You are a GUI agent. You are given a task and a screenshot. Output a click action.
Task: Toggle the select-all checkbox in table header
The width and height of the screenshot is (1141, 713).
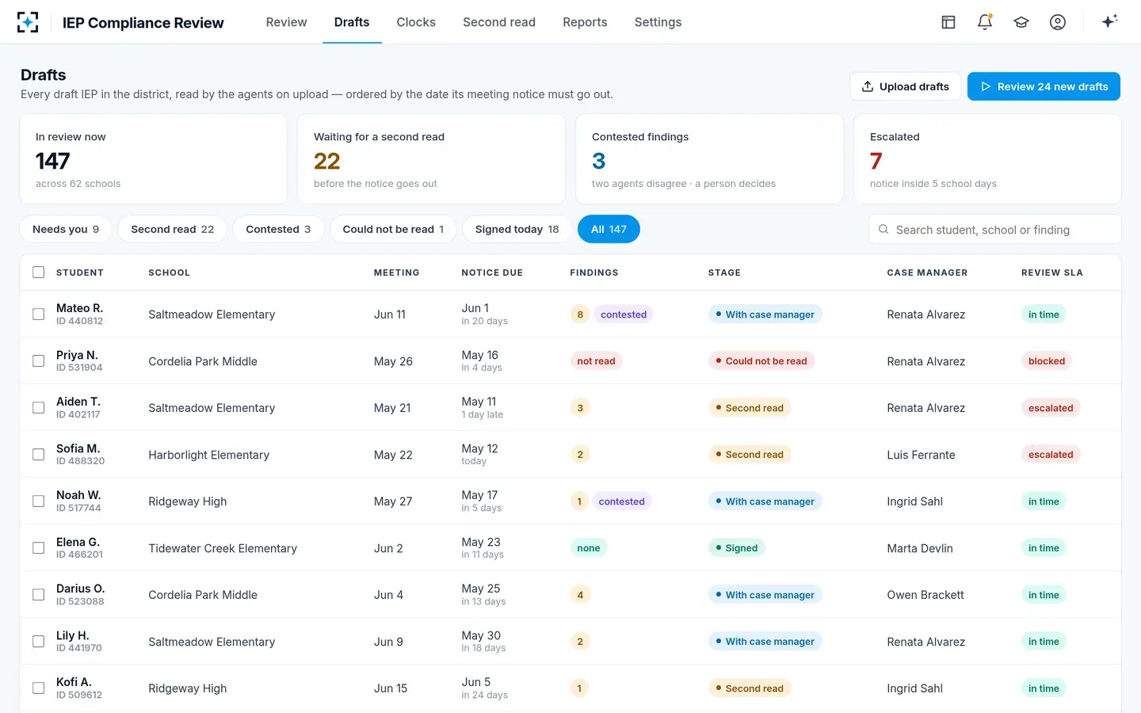pyautogui.click(x=38, y=273)
